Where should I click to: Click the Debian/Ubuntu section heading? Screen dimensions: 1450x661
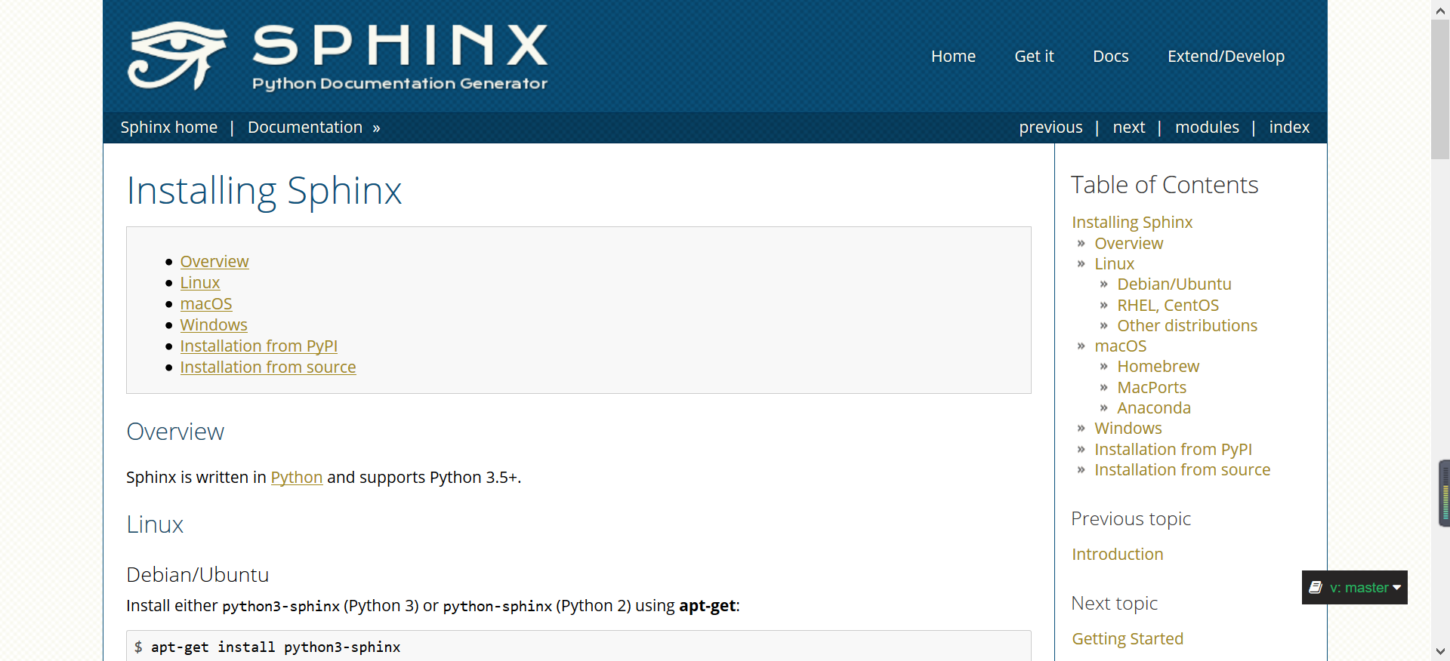click(198, 575)
